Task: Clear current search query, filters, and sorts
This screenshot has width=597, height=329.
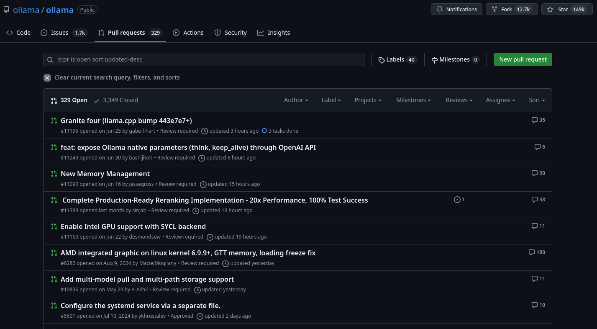Action: [112, 77]
